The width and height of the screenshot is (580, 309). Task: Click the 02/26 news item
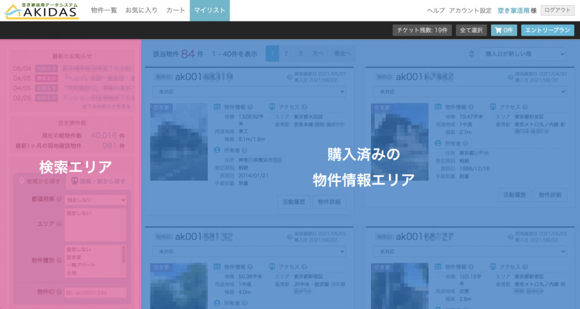click(74, 98)
